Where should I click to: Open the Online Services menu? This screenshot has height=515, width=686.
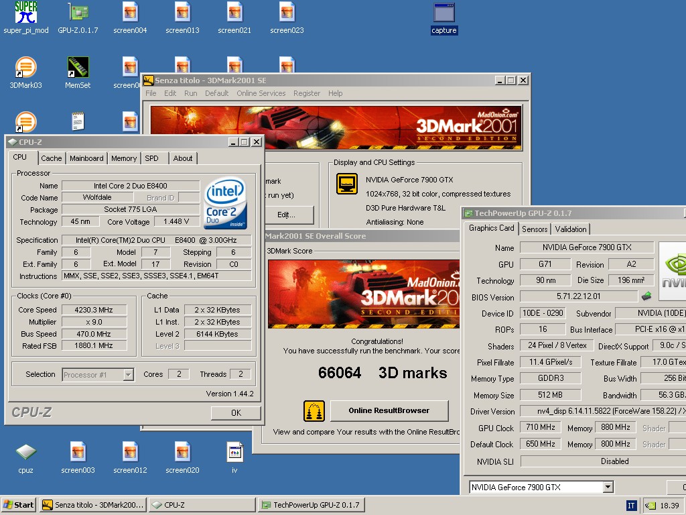(x=261, y=93)
